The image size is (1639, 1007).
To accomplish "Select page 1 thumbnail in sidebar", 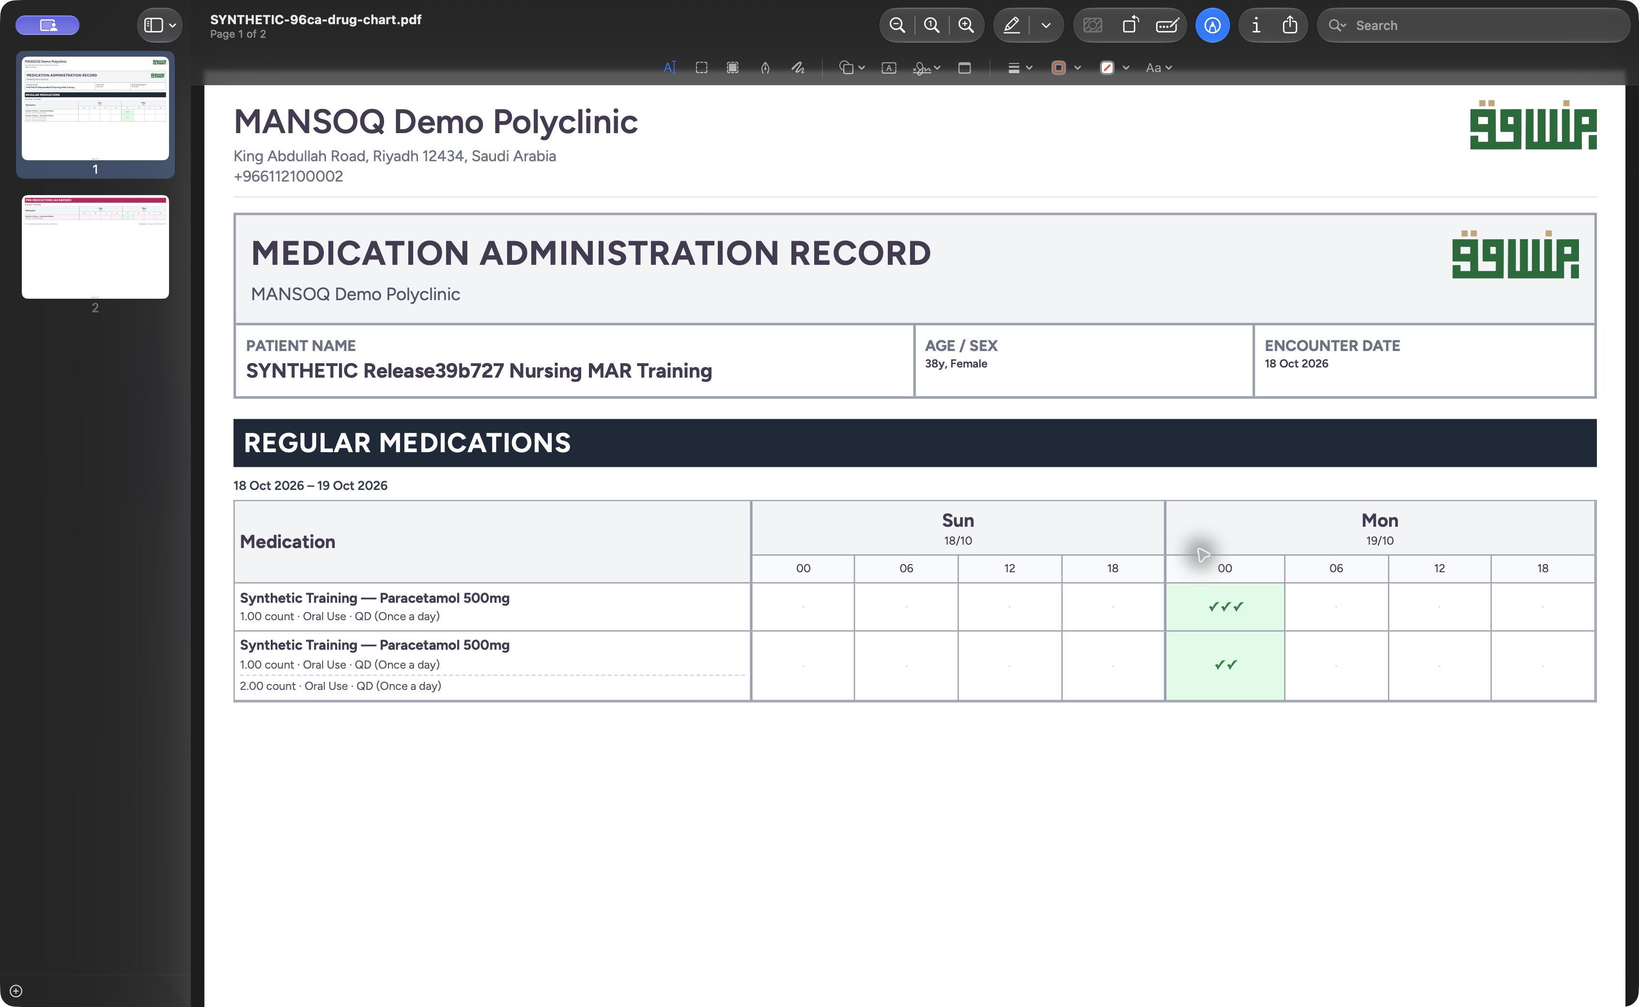I will [95, 108].
